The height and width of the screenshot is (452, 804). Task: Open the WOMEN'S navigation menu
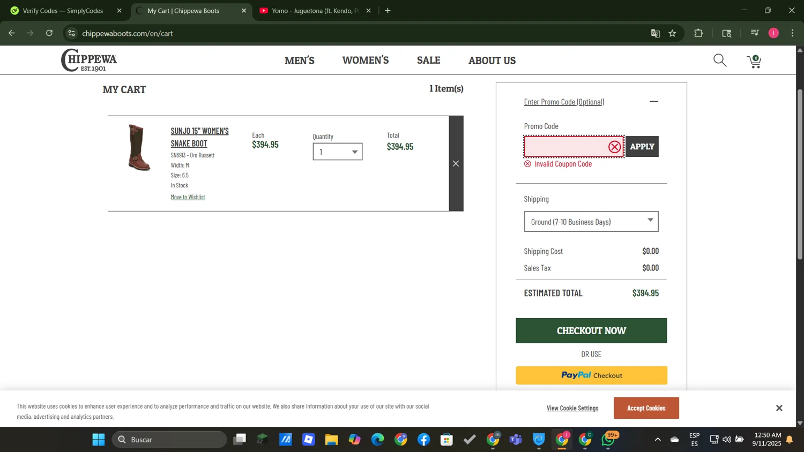point(366,61)
